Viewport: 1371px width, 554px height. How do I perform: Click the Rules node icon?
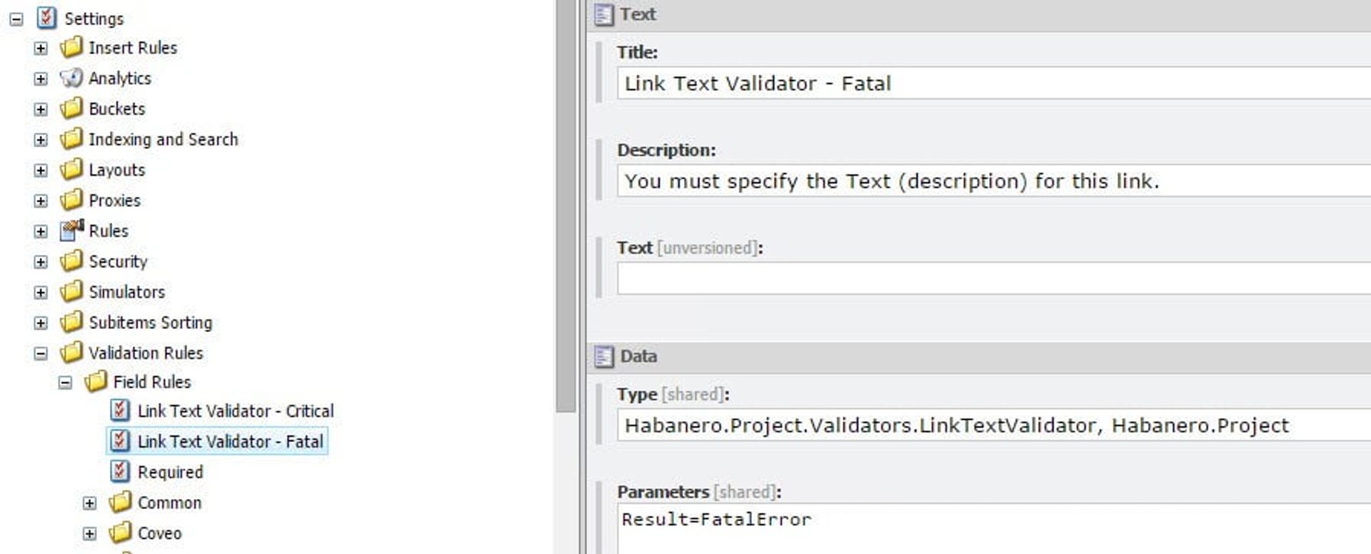71,231
